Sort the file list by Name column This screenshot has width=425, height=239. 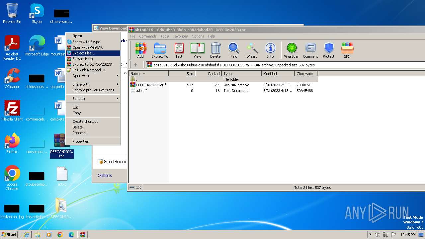tap(148, 74)
